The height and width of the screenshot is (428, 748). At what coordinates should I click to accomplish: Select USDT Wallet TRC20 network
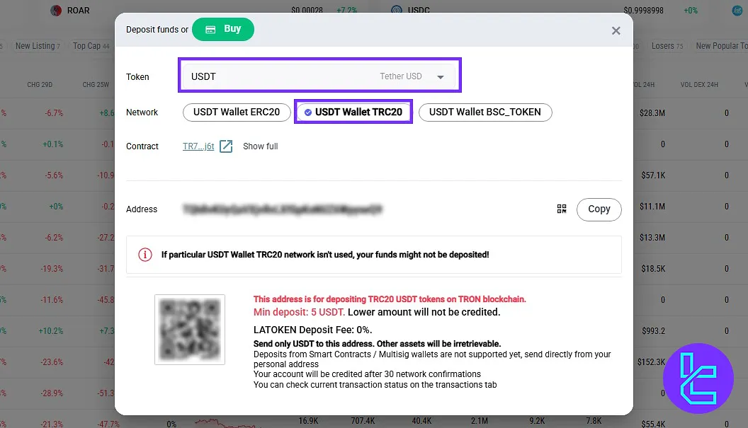(x=353, y=112)
